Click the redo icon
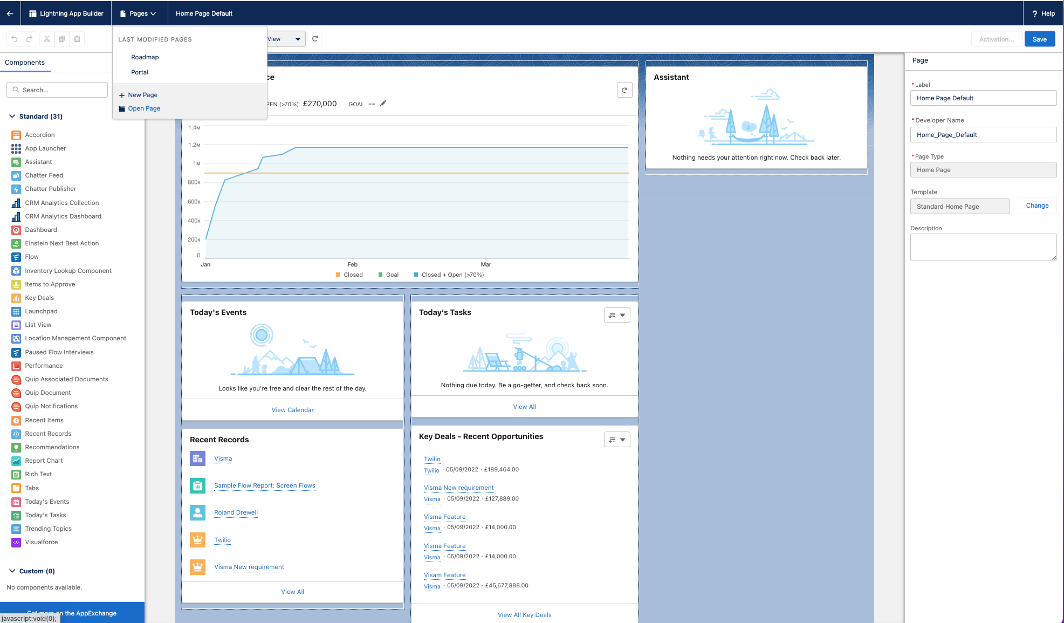 click(30, 39)
